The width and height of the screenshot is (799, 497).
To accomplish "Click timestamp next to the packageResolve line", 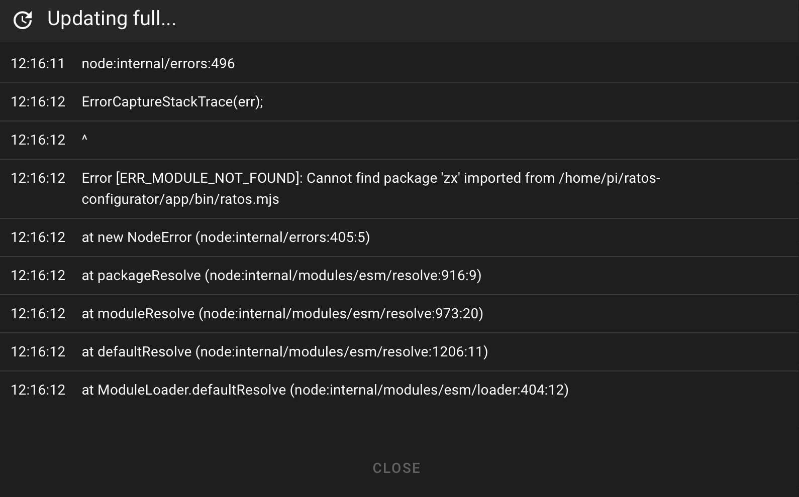I will click(38, 276).
